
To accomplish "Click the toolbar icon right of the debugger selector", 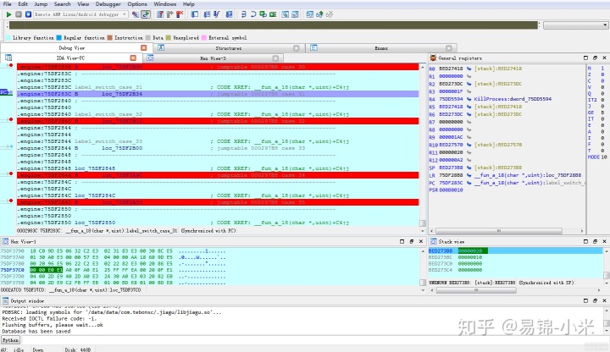I will click(136, 14).
